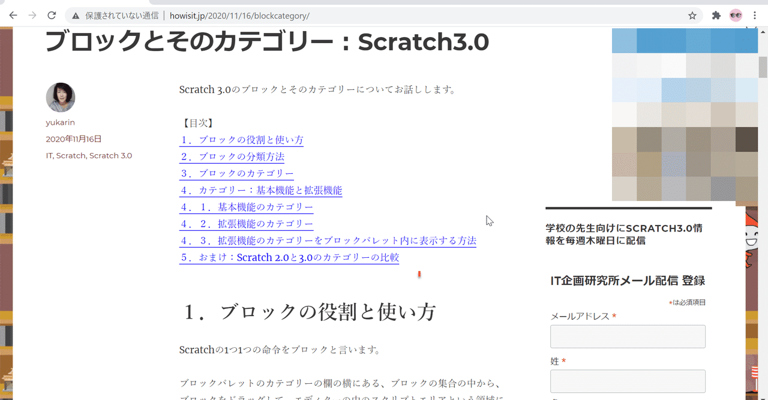Open the Scratch 3.0 category link
This screenshot has height=400, width=768.
click(110, 155)
